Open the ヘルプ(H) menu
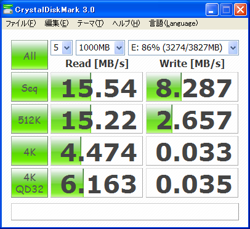The width and height of the screenshot is (250, 229). click(x=126, y=23)
